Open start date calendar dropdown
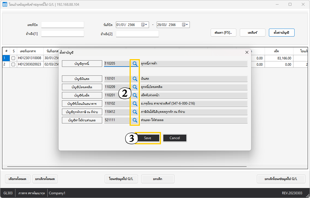The width and height of the screenshot is (310, 198). [145, 25]
